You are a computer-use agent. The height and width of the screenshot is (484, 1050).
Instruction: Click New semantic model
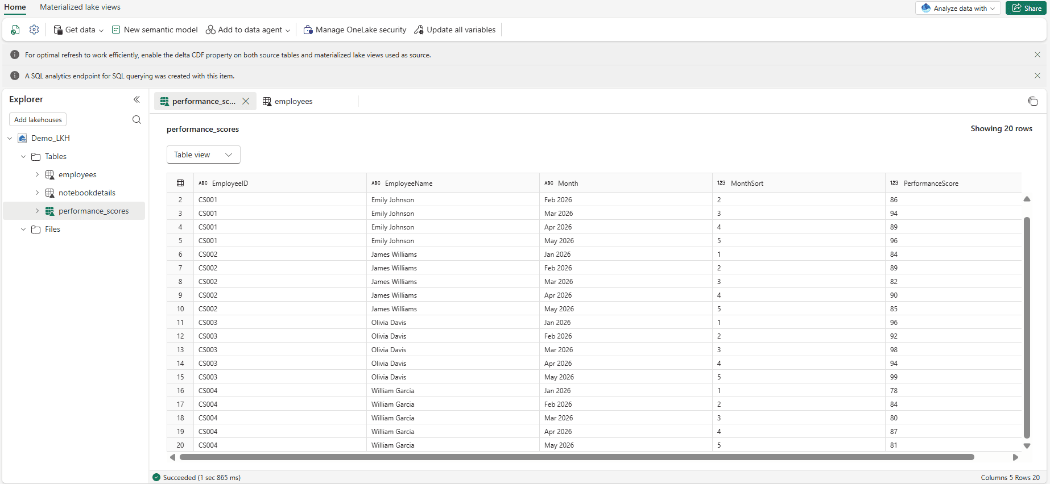tap(155, 30)
